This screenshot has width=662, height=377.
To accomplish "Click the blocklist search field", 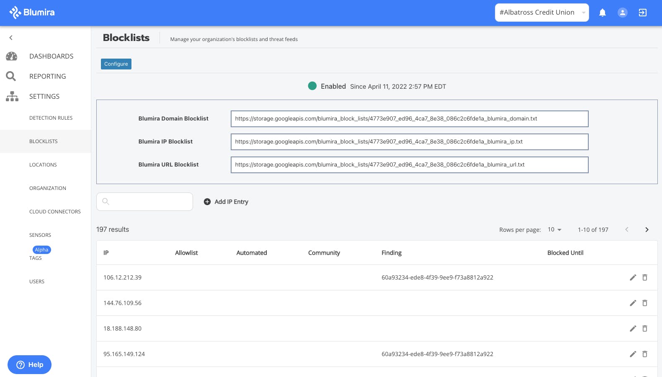I will (149, 202).
